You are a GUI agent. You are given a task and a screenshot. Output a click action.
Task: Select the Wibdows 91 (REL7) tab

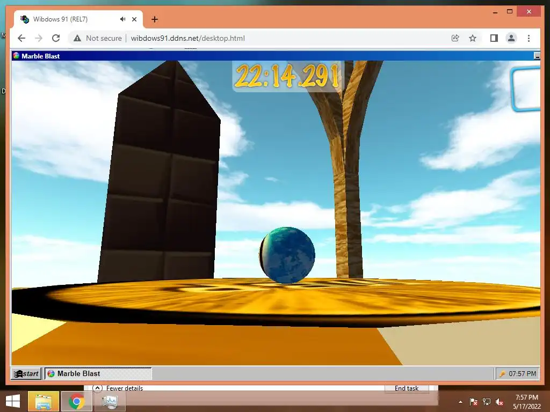[x=78, y=19]
